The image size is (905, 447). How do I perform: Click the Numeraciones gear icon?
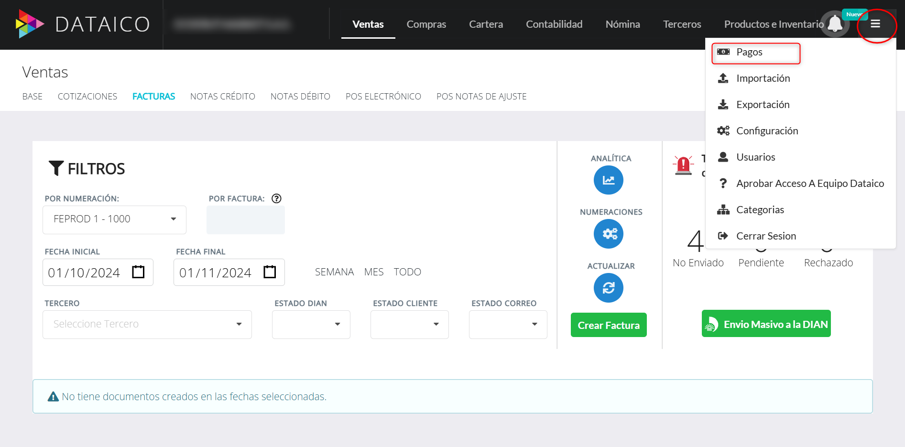pos(608,234)
